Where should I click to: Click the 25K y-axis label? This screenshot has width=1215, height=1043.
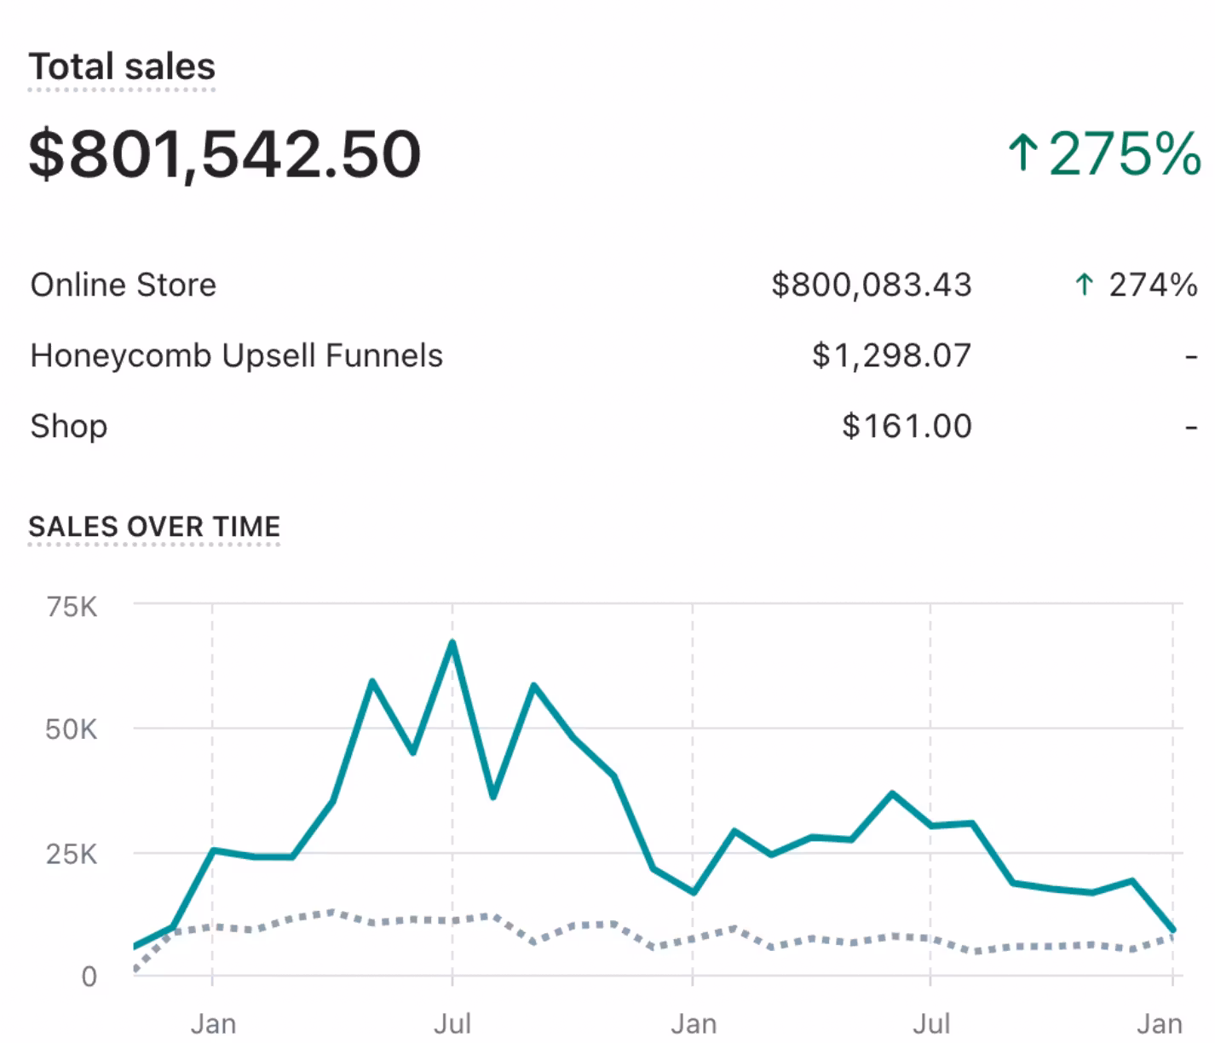pos(72,854)
